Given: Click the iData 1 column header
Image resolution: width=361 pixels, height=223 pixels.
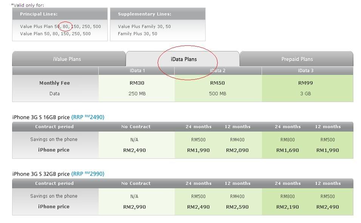Looking at the screenshot, I should coord(137,71).
